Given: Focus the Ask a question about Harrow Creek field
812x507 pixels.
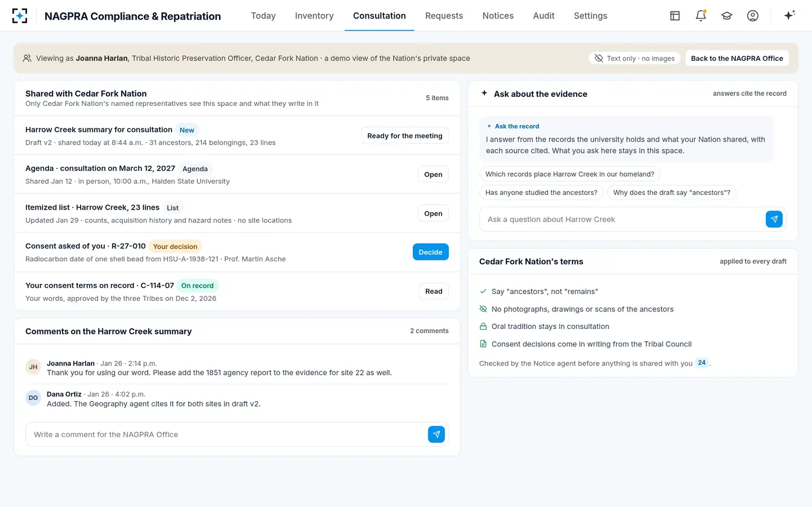Looking at the screenshot, I should 623,219.
